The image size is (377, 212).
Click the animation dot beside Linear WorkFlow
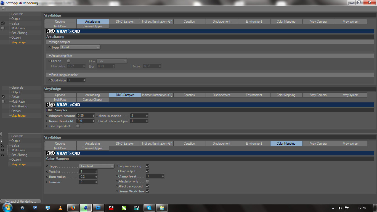click(117, 191)
